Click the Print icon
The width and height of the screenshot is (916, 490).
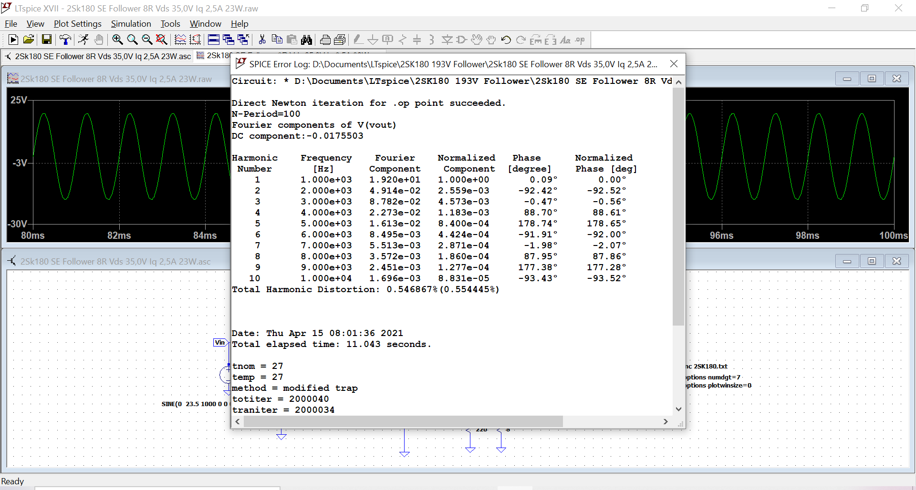tap(325, 40)
